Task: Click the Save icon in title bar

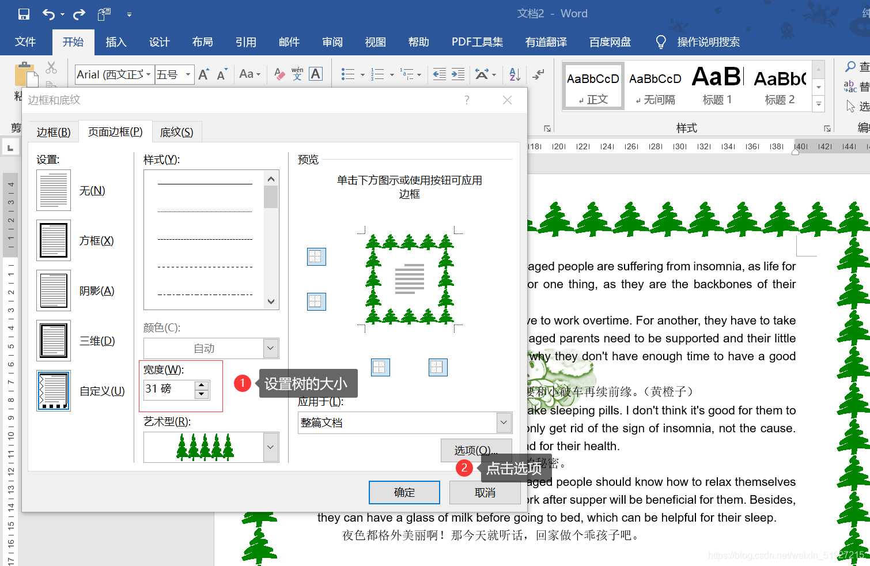Action: pos(24,14)
